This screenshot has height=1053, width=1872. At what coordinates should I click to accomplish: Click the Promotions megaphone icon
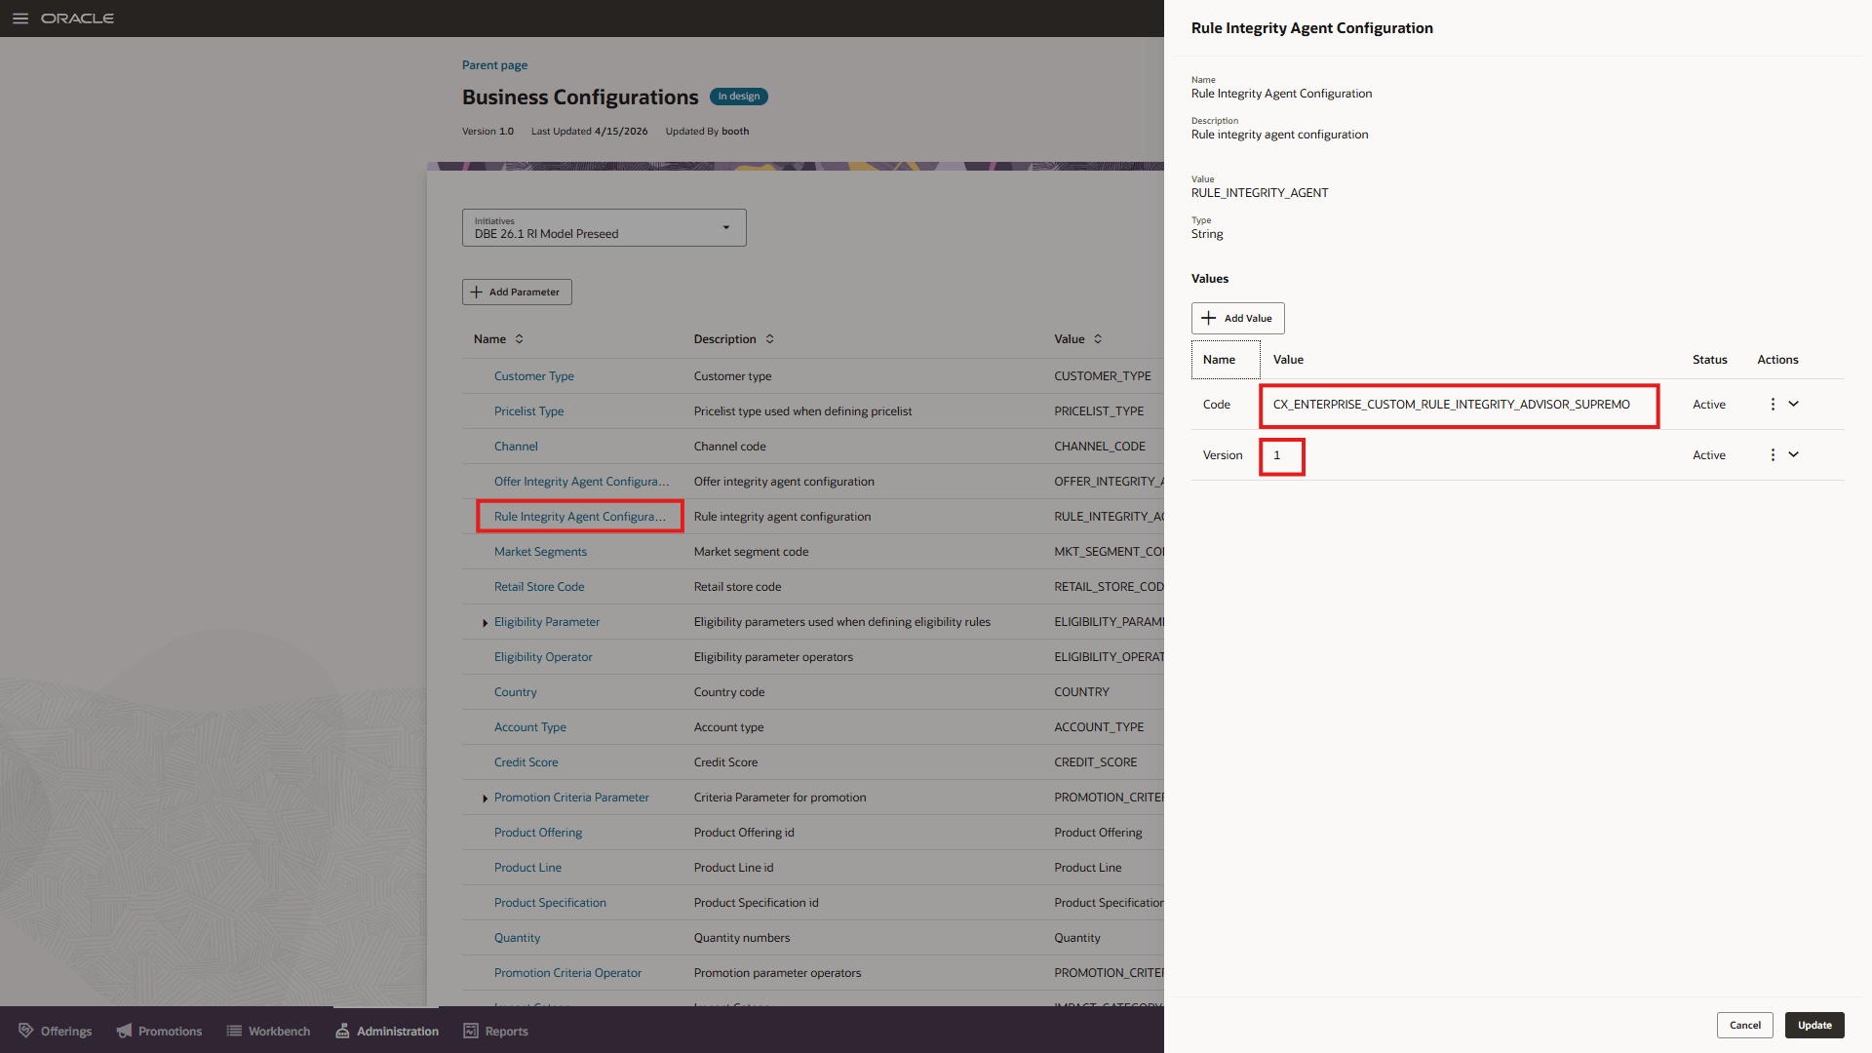pyautogui.click(x=124, y=1031)
